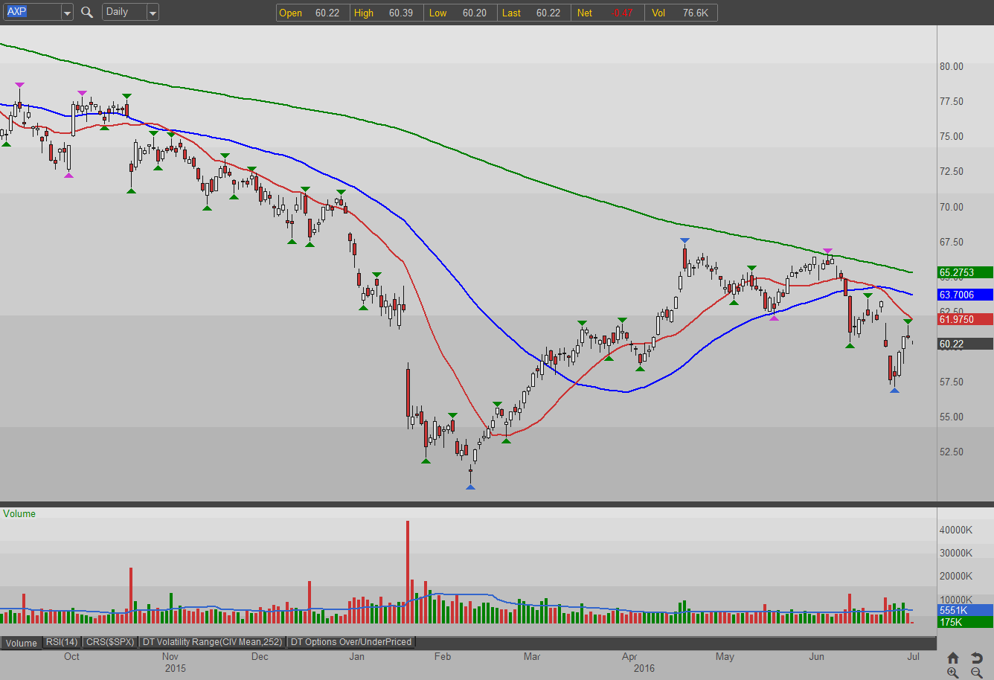Click the Vol value 76.6K
Viewport: 994px width, 680px height.
(x=696, y=13)
